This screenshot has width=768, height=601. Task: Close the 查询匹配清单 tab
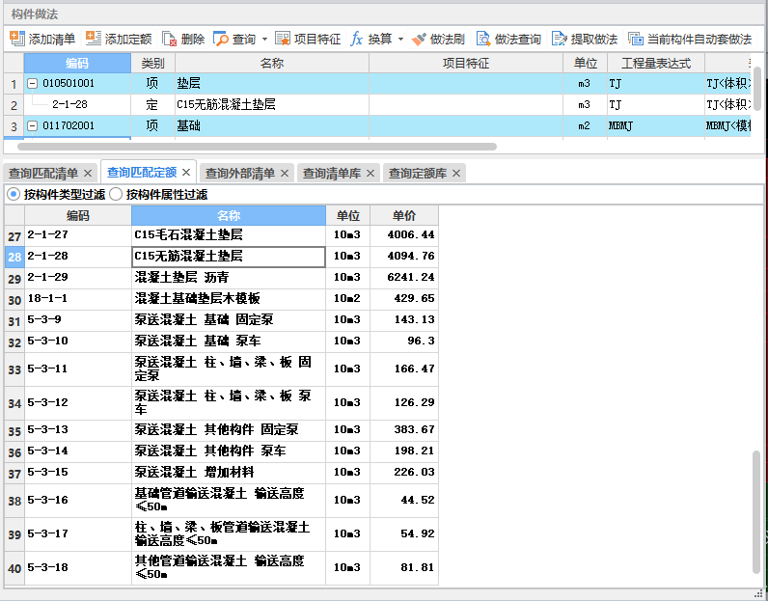[x=88, y=174]
